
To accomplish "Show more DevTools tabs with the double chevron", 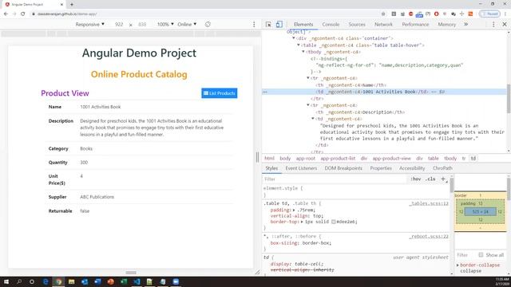I will pyautogui.click(x=466, y=25).
